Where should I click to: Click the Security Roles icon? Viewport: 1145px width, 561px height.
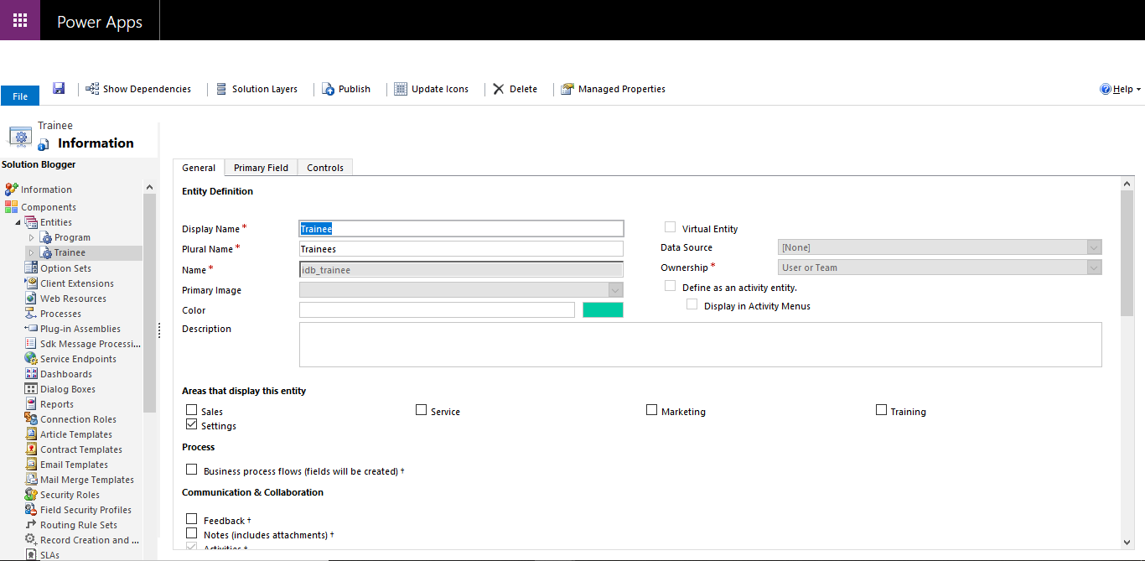[x=31, y=495]
